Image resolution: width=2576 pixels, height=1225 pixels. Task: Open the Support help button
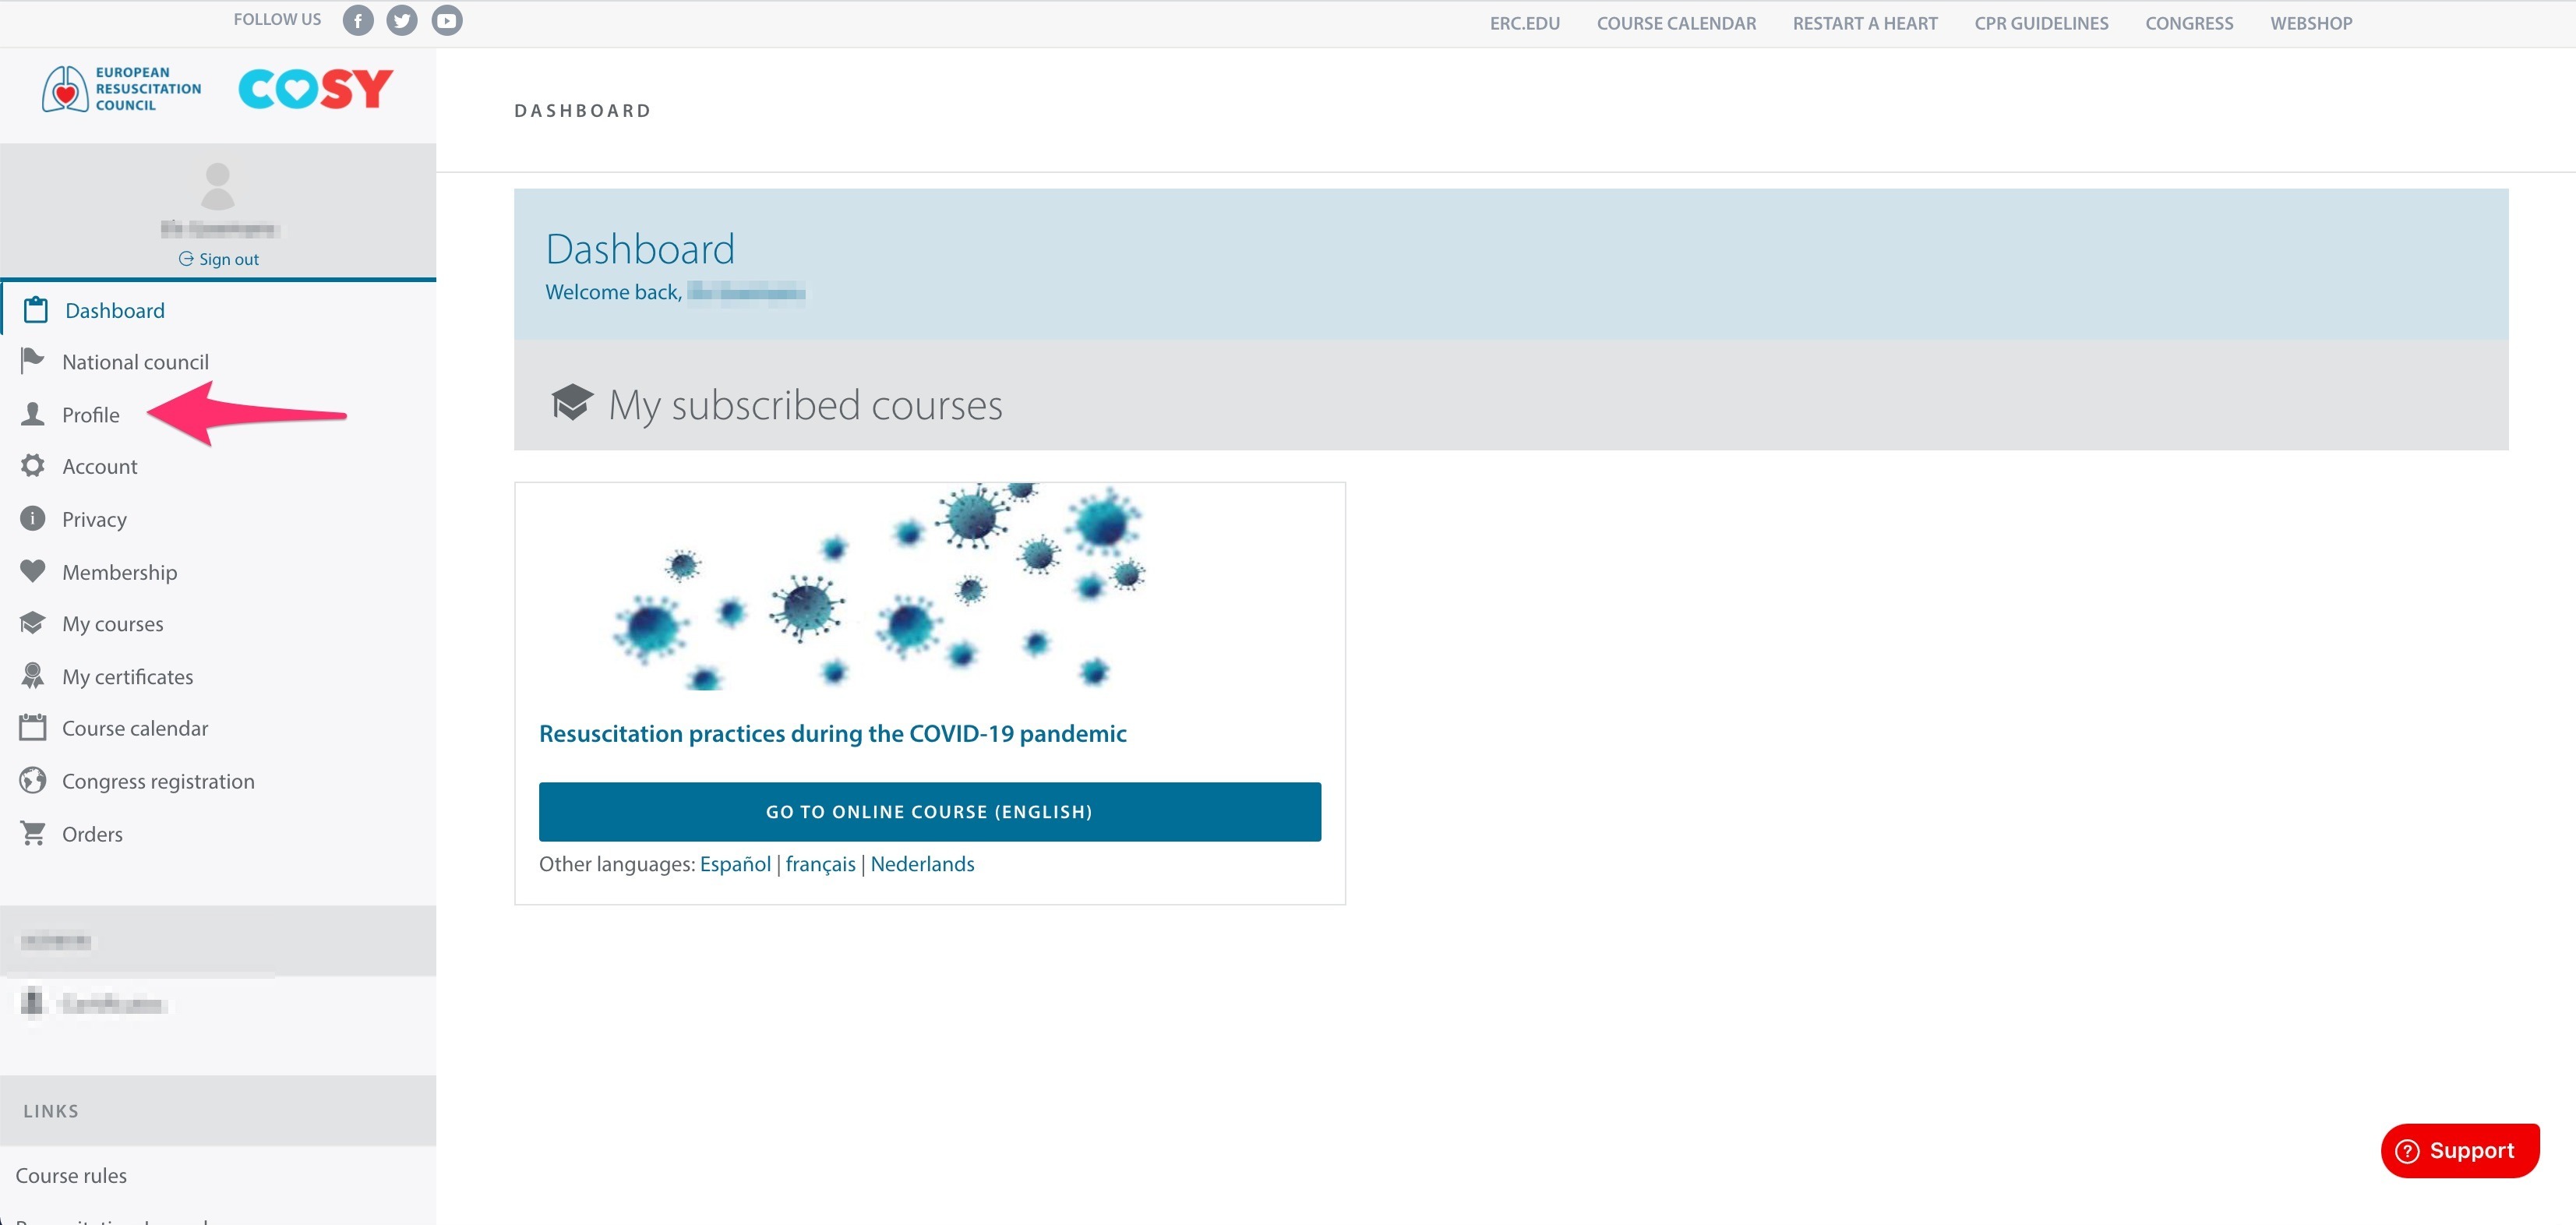(x=2459, y=1150)
